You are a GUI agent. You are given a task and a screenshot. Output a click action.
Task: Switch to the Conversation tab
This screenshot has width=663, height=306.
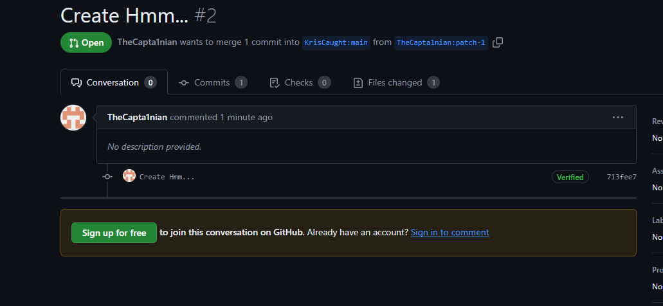114,82
